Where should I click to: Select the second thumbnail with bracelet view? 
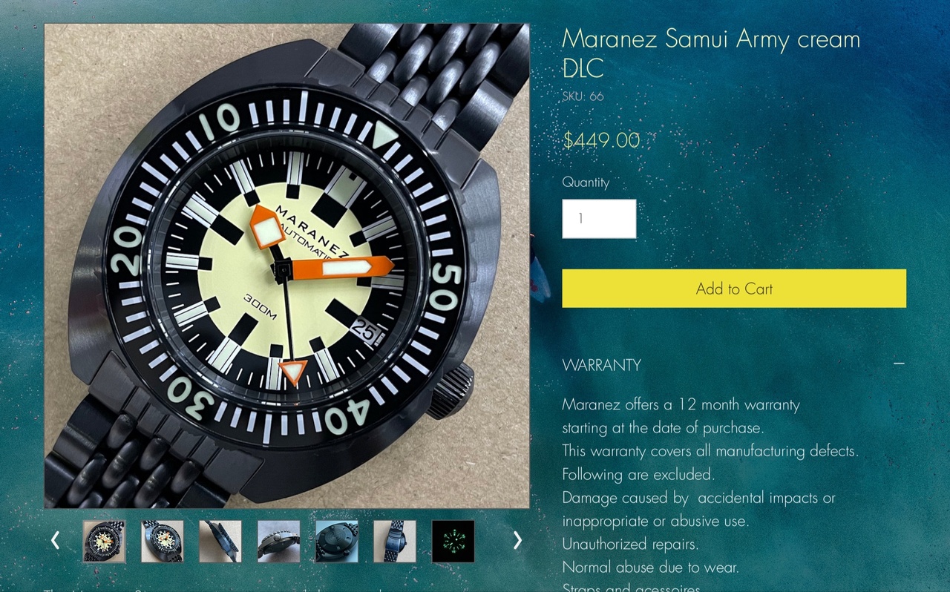tap(163, 542)
